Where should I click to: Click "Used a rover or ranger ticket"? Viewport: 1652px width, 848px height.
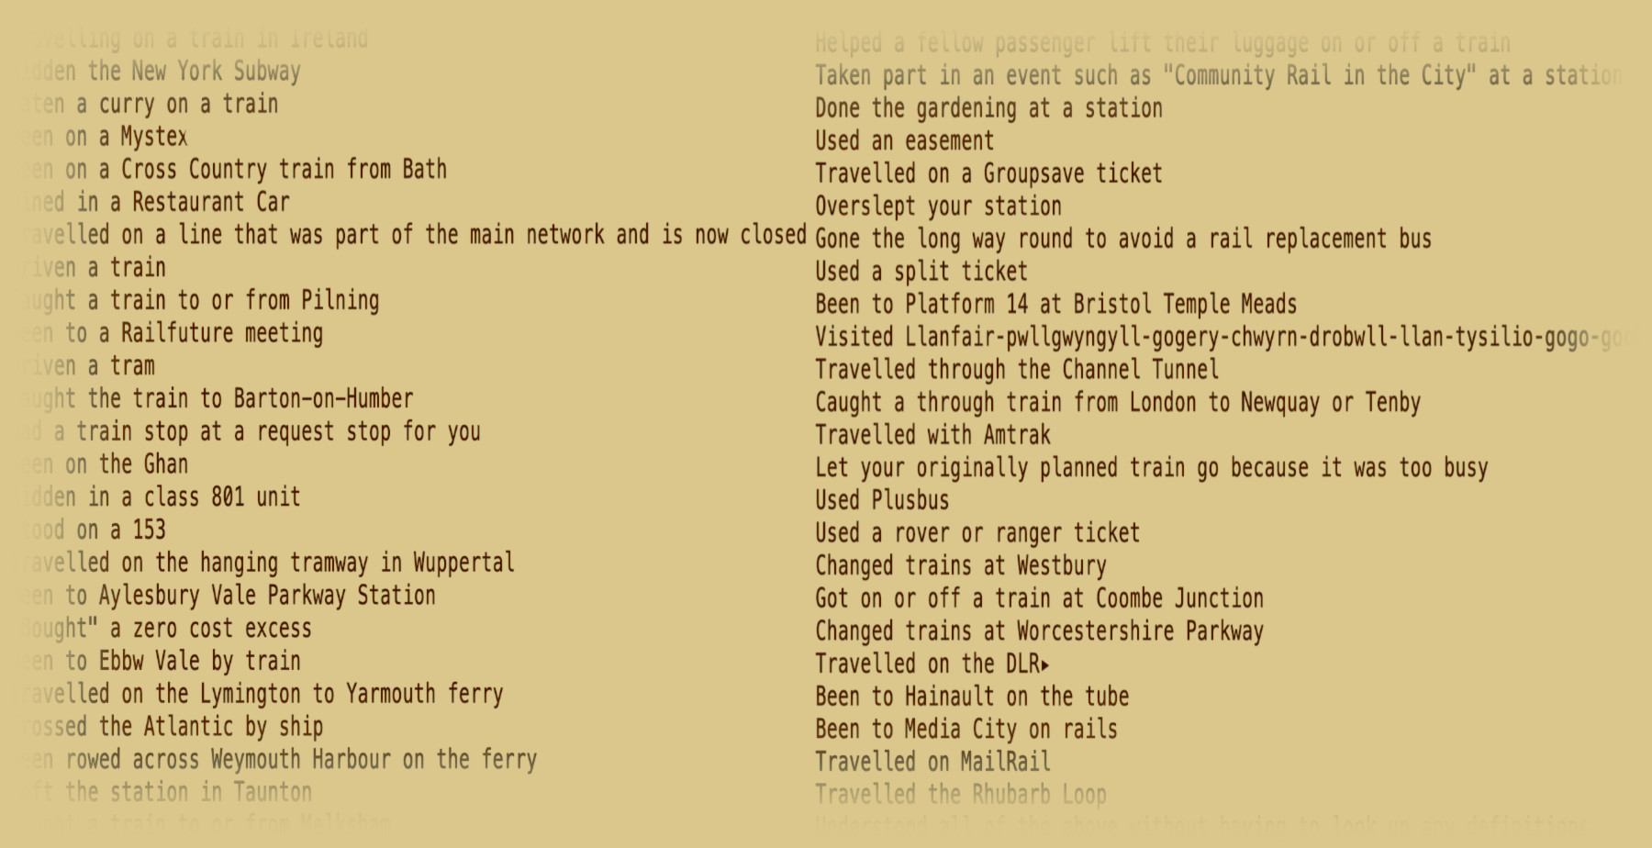pyautogui.click(x=977, y=533)
